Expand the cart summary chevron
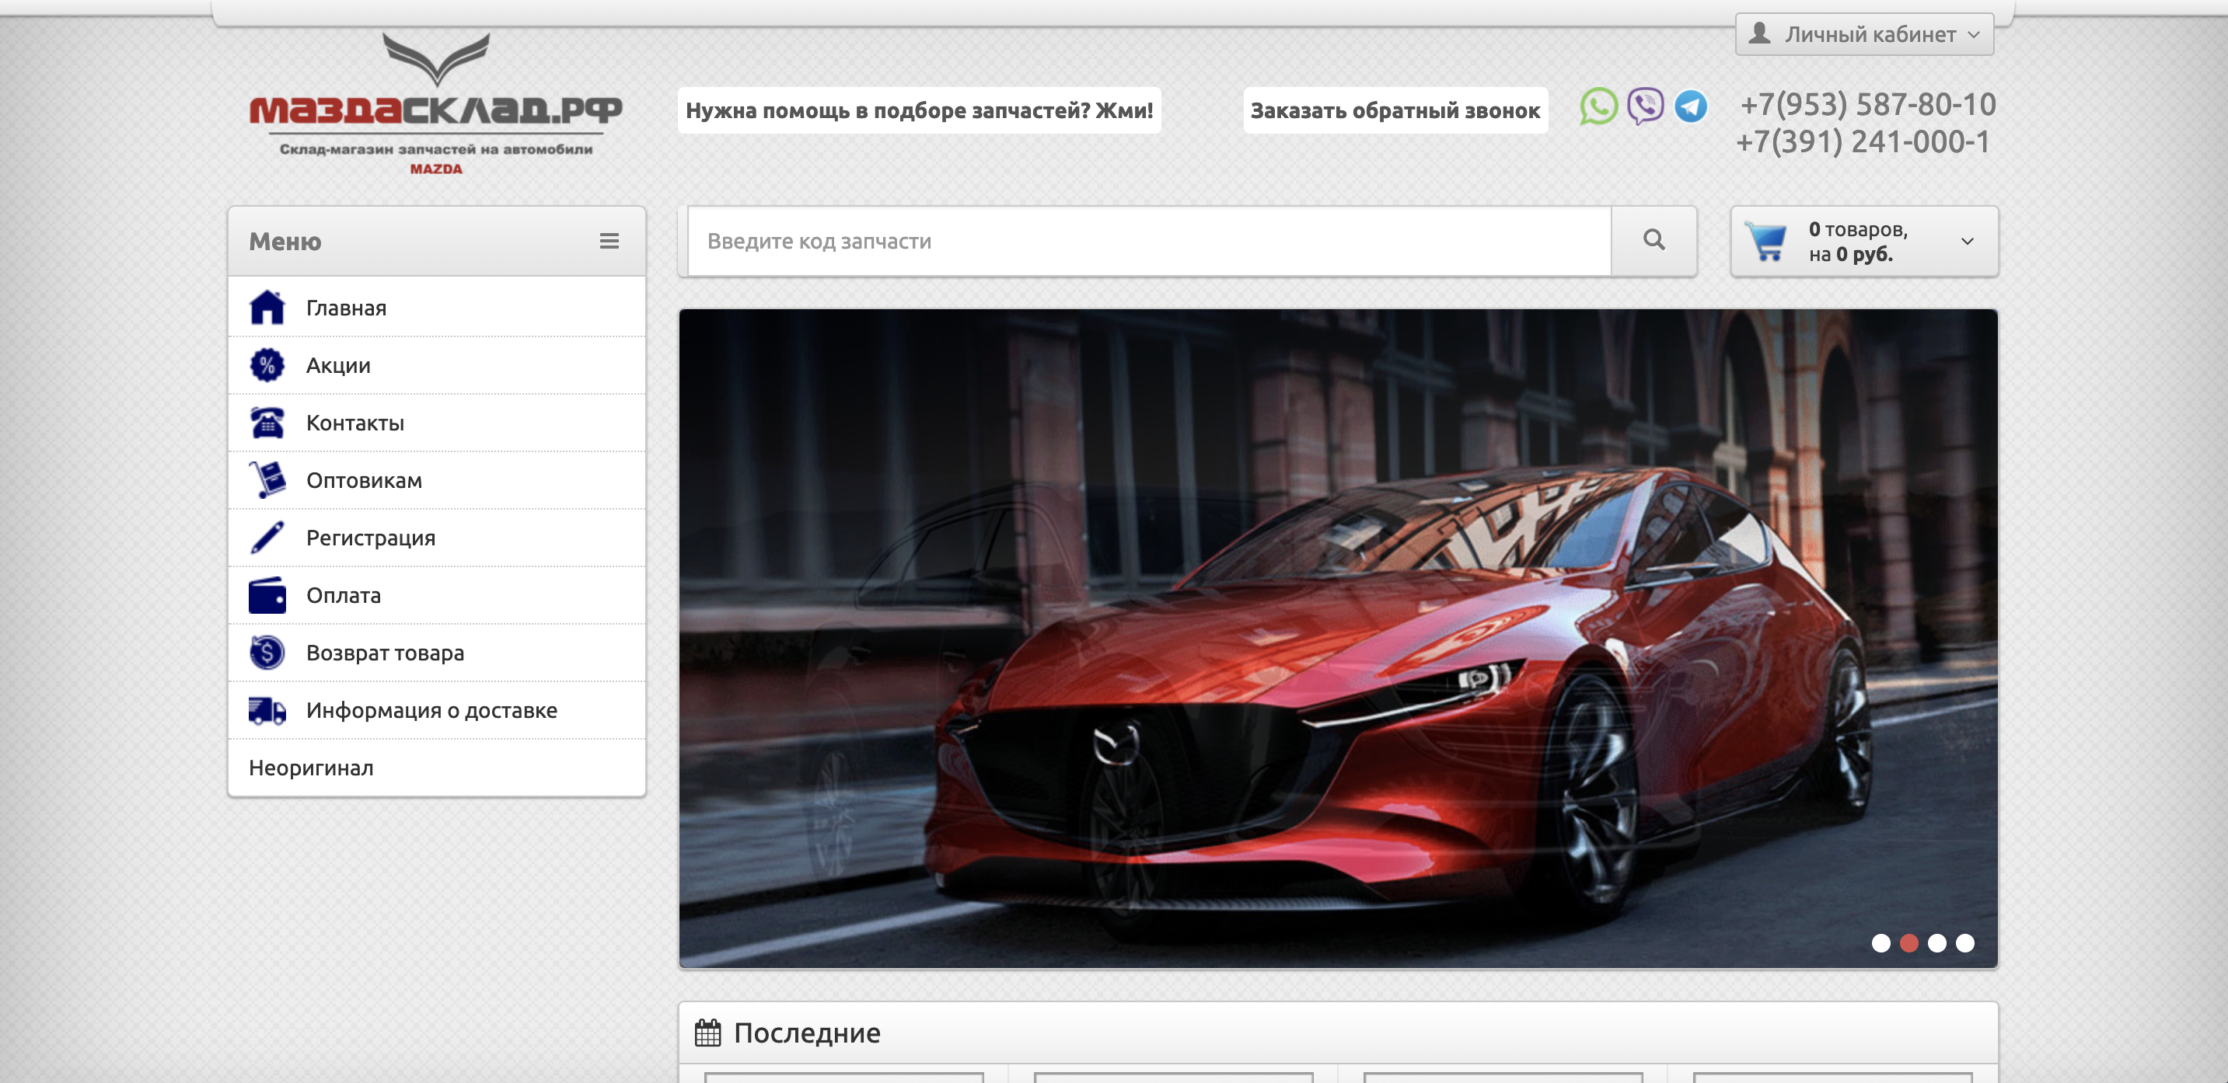Viewport: 2228px width, 1083px height. [1967, 241]
